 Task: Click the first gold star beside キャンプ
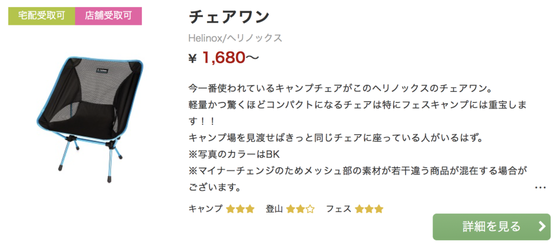coord(231,209)
